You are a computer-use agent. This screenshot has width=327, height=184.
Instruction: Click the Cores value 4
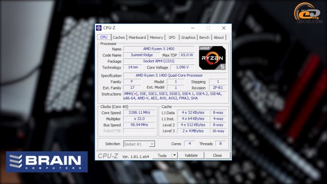tap(190, 144)
